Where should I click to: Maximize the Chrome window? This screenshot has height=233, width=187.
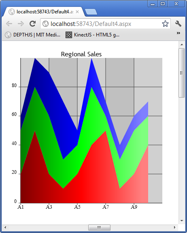163,4
